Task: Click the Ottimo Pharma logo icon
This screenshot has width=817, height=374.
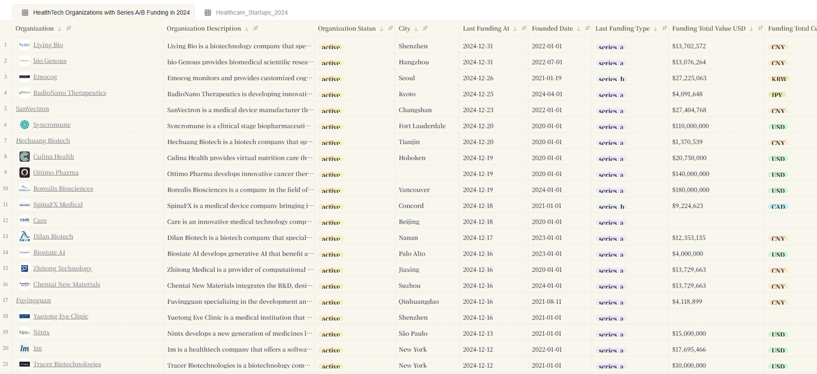Action: point(25,173)
